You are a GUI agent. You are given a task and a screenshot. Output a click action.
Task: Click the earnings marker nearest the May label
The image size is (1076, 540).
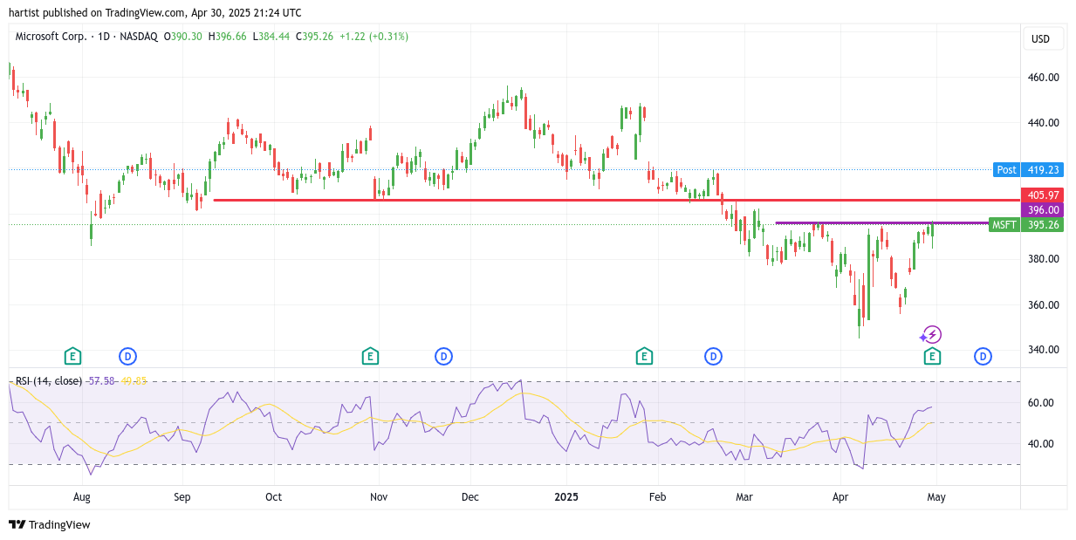point(932,356)
